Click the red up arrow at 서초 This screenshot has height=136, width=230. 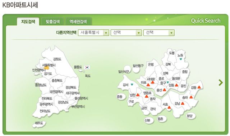169,107
